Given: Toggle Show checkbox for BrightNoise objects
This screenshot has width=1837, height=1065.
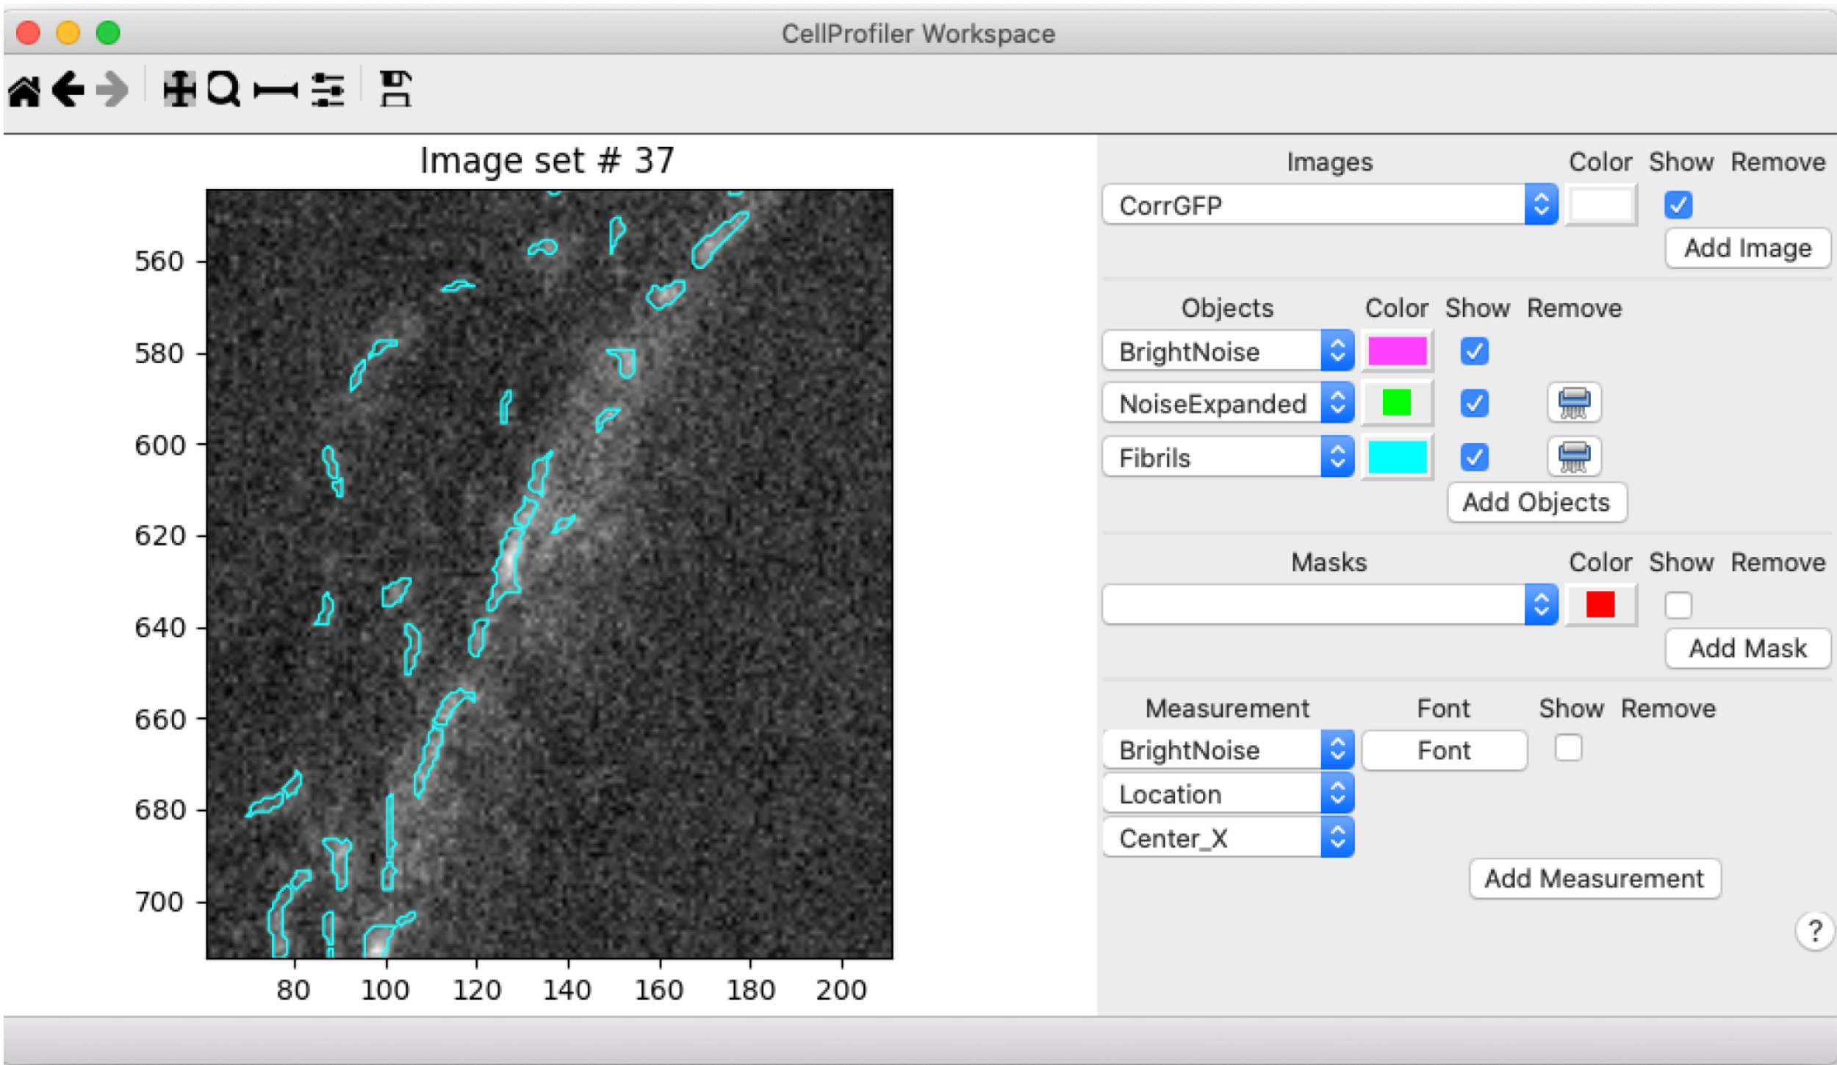Looking at the screenshot, I should [x=1474, y=351].
